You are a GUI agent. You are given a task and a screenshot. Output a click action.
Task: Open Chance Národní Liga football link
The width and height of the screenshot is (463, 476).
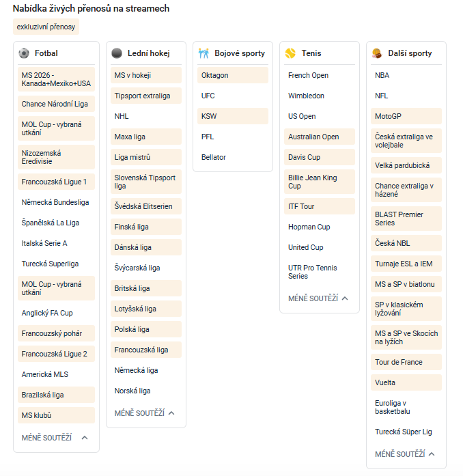56,104
